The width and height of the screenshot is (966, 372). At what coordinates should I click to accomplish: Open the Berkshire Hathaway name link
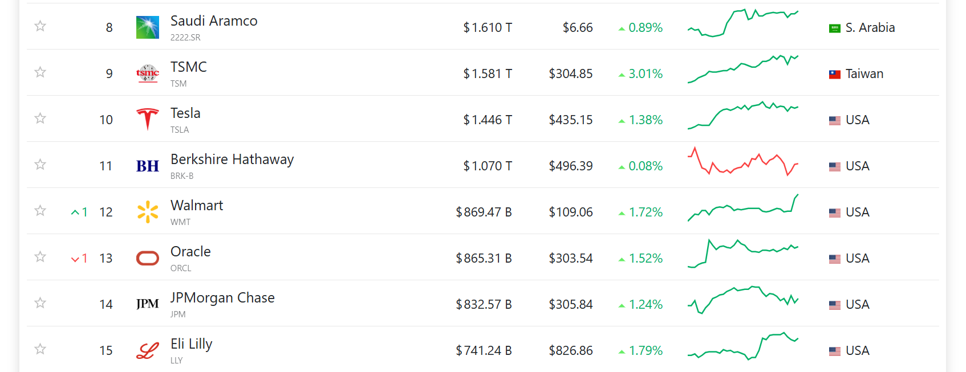click(232, 159)
